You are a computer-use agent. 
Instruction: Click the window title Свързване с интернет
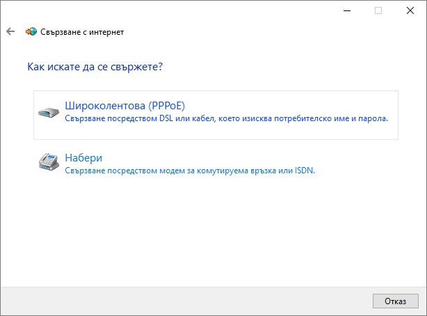82,32
